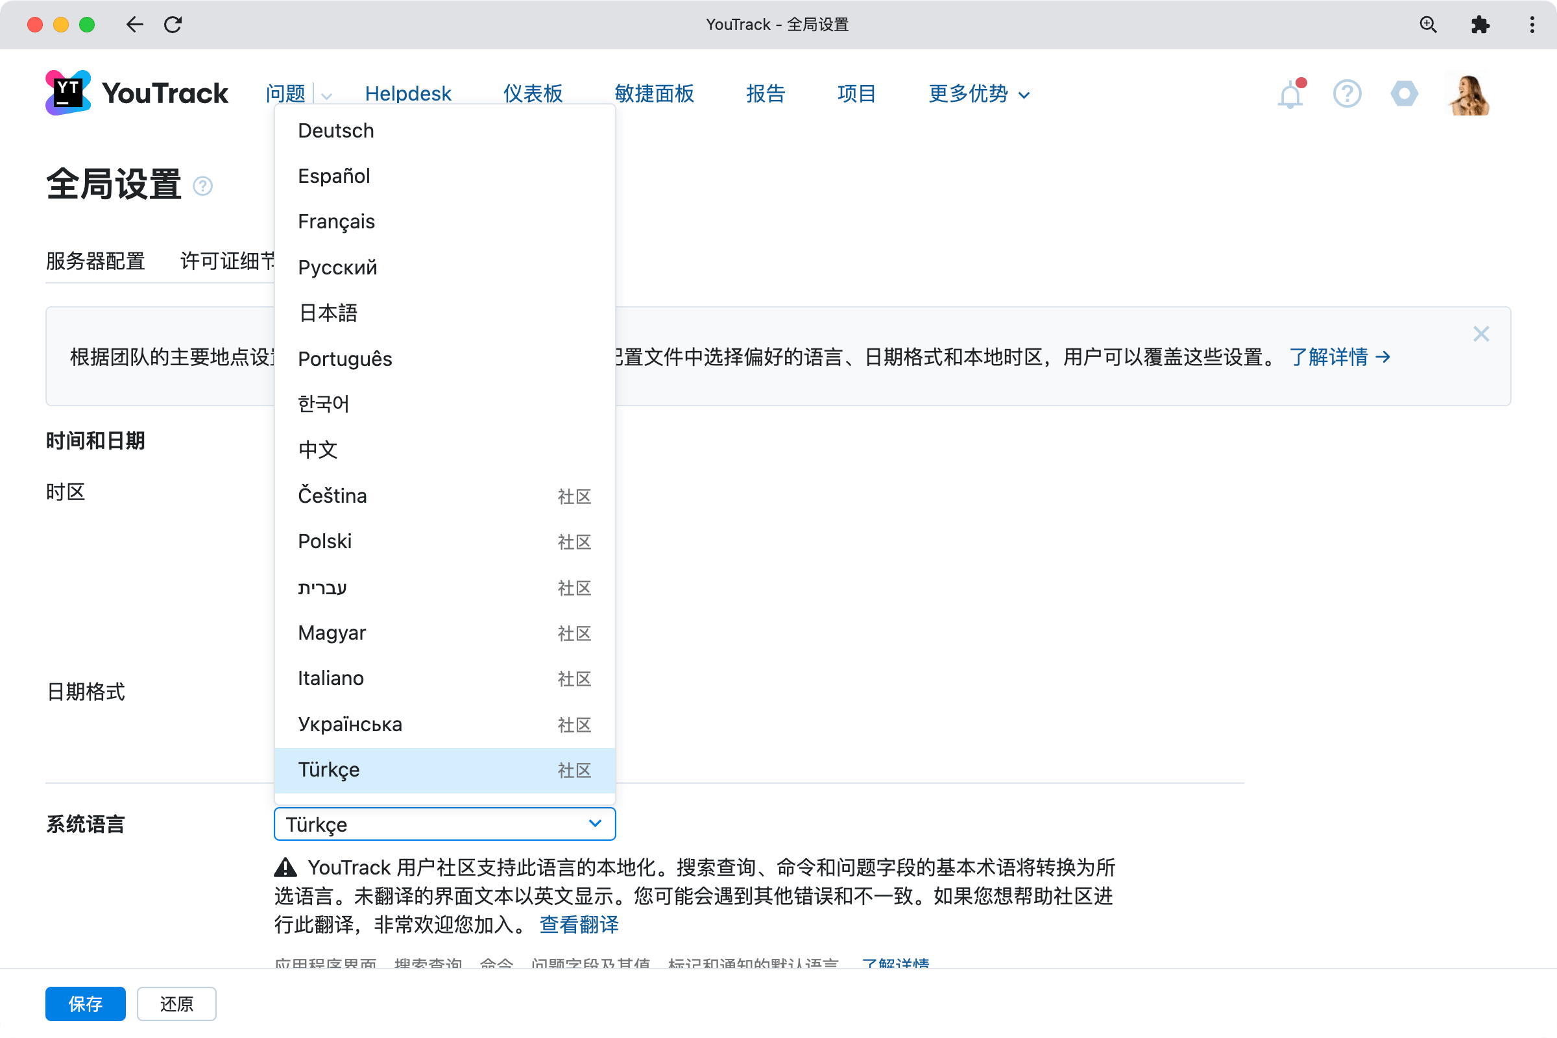Viewport: 1557px width, 1038px height.
Task: Click help icon beside 全局设置 title
Action: click(202, 186)
